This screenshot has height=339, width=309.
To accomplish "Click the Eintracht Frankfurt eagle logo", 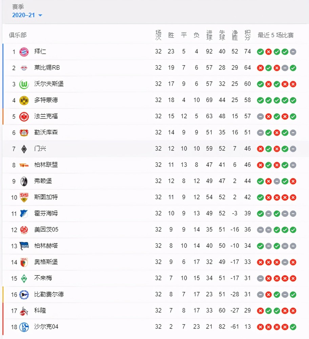I will 24,117.
